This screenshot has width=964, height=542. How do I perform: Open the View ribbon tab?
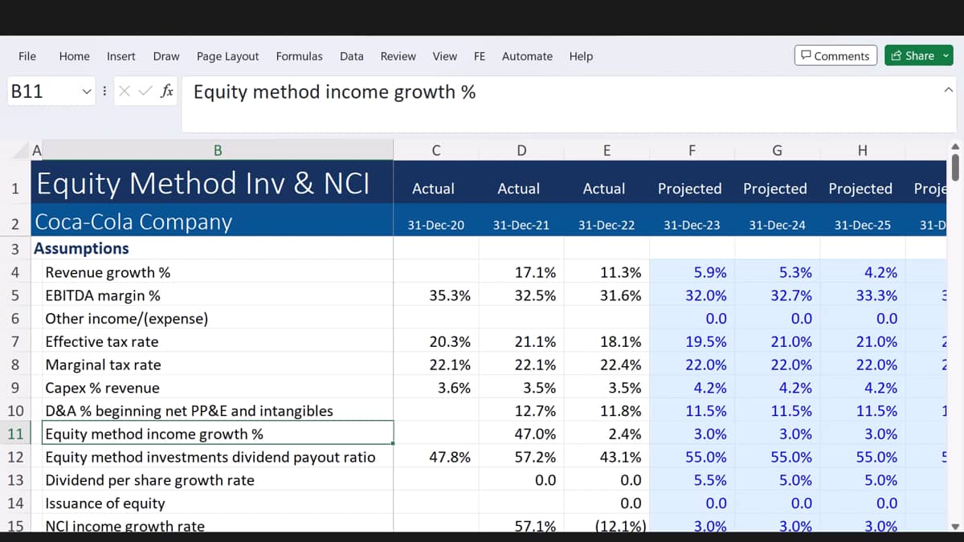pos(444,56)
